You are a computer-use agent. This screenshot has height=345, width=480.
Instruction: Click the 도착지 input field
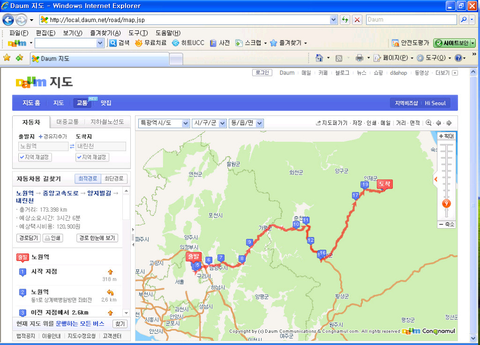(x=101, y=146)
